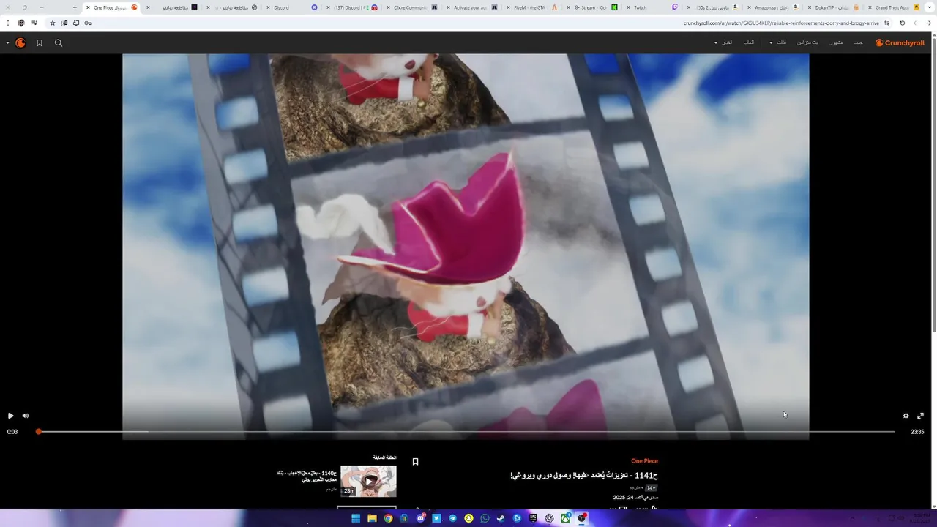Switch to the DukanTIP tab

(x=832, y=7)
